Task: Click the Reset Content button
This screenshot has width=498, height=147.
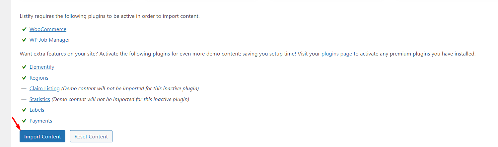Action: pyautogui.click(x=91, y=136)
